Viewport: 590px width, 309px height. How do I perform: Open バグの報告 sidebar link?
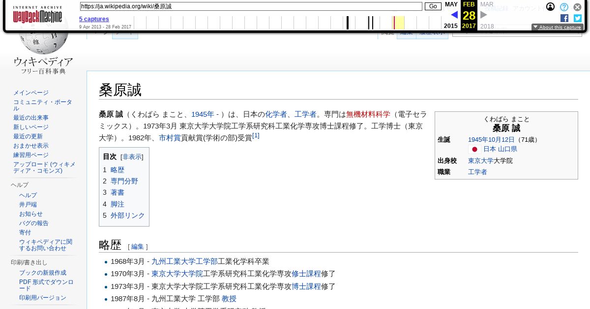(x=34, y=223)
